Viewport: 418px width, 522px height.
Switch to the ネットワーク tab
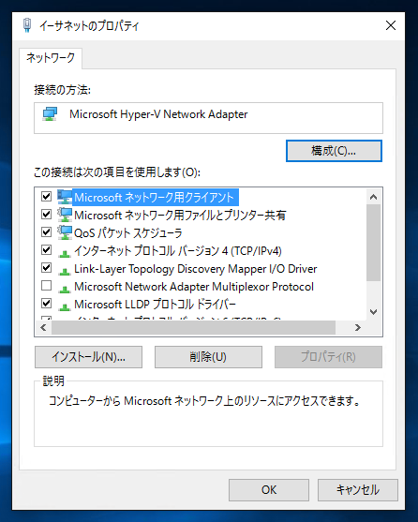point(51,58)
